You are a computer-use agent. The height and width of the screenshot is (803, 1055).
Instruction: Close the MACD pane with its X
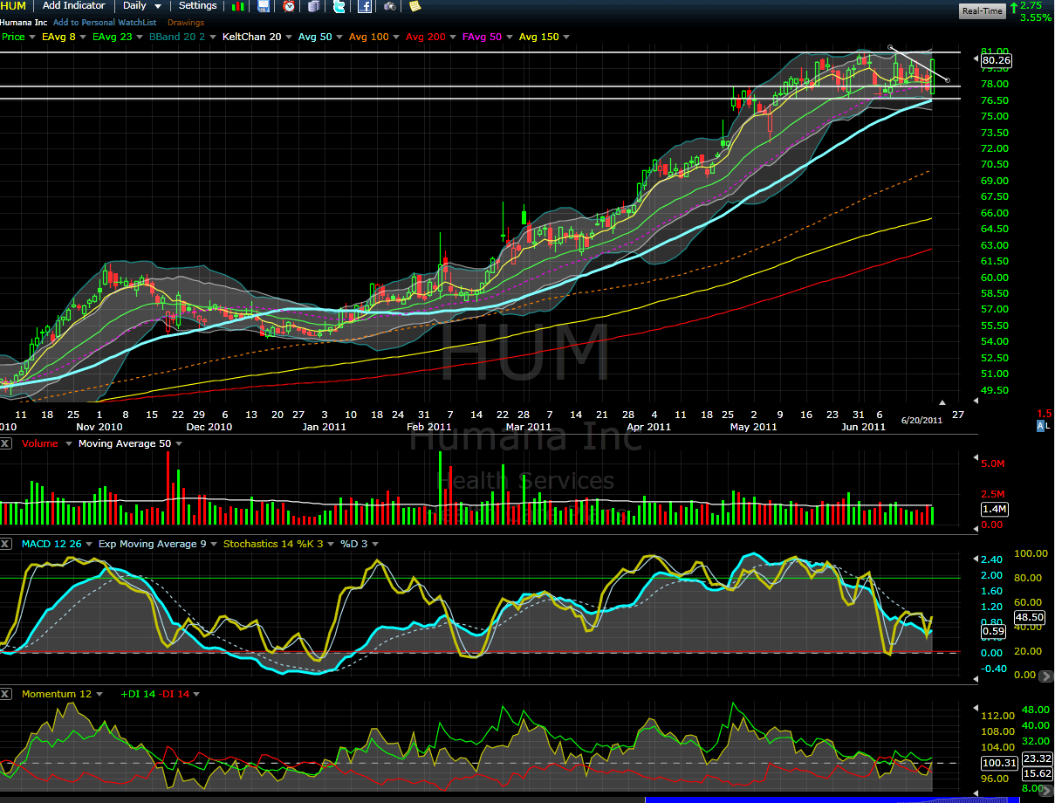6,544
